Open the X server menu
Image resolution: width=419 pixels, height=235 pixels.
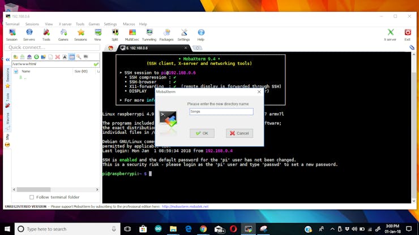[65, 24]
